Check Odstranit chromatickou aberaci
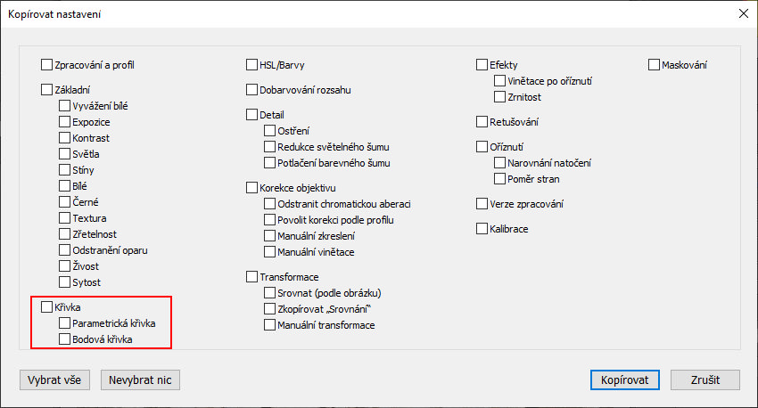This screenshot has width=758, height=408. [x=269, y=204]
